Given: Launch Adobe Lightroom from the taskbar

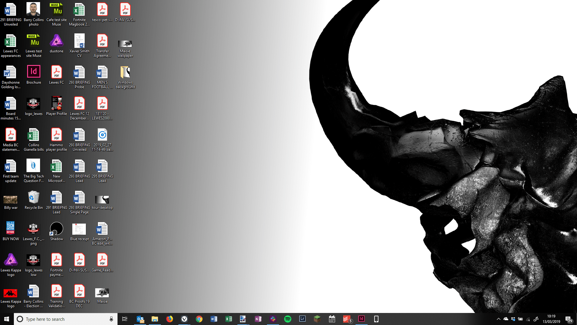Looking at the screenshot, I should pos(302,319).
